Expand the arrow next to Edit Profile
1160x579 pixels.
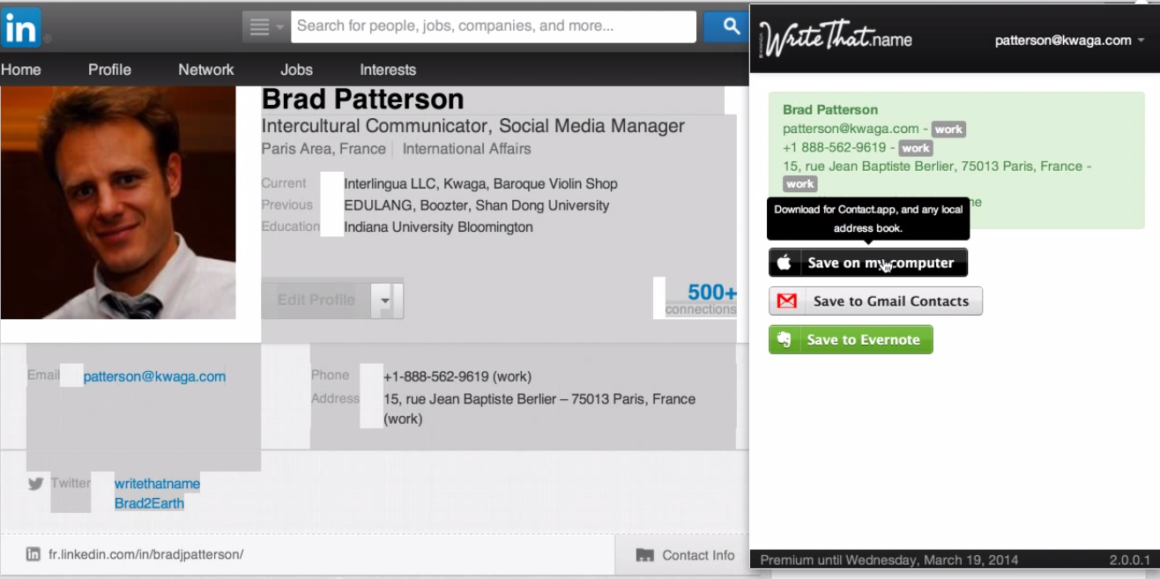click(x=385, y=301)
